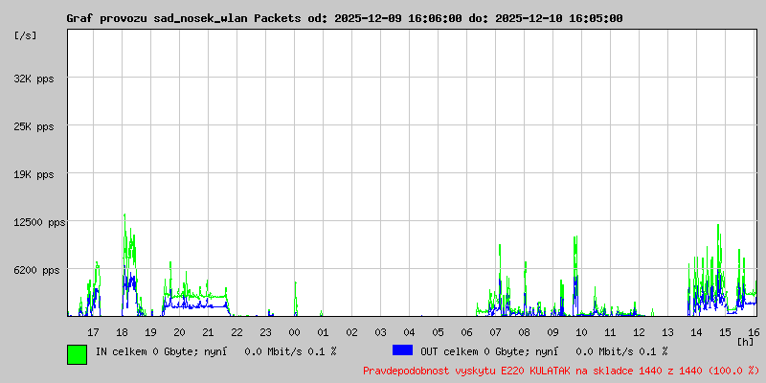Image resolution: width=766 pixels, height=383 pixels.
Task: Click the '03' hour axis label
Action: (x=380, y=332)
